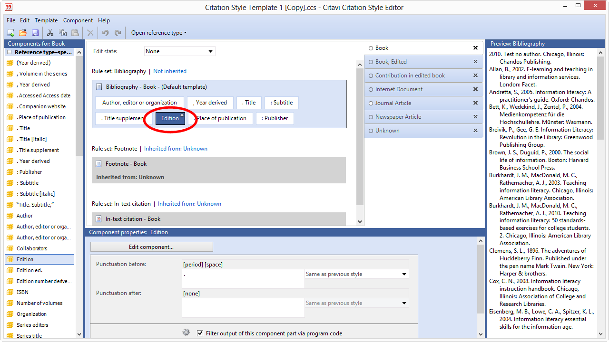Click the ISBN component icon
Viewport: 609px width, 342px height.
point(10,292)
